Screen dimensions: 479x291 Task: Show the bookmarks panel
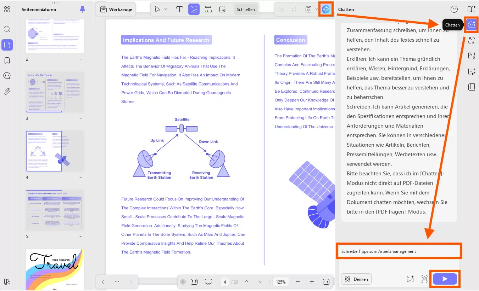coord(7,60)
